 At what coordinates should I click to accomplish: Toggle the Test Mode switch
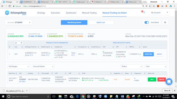[147, 23]
